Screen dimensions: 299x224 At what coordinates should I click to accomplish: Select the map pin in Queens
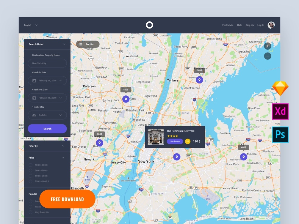[x=177, y=157]
